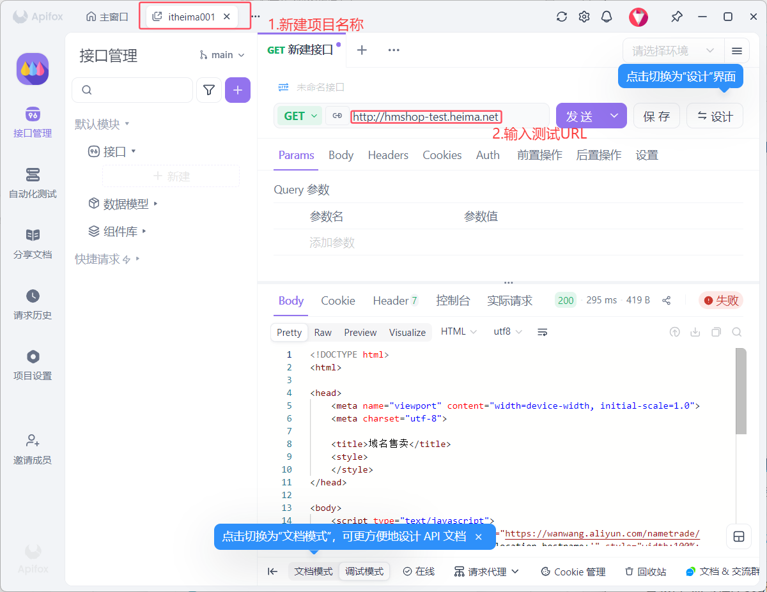Expand the 快捷请求 section
Screen dimensions: 767x592
pyautogui.click(x=107, y=259)
